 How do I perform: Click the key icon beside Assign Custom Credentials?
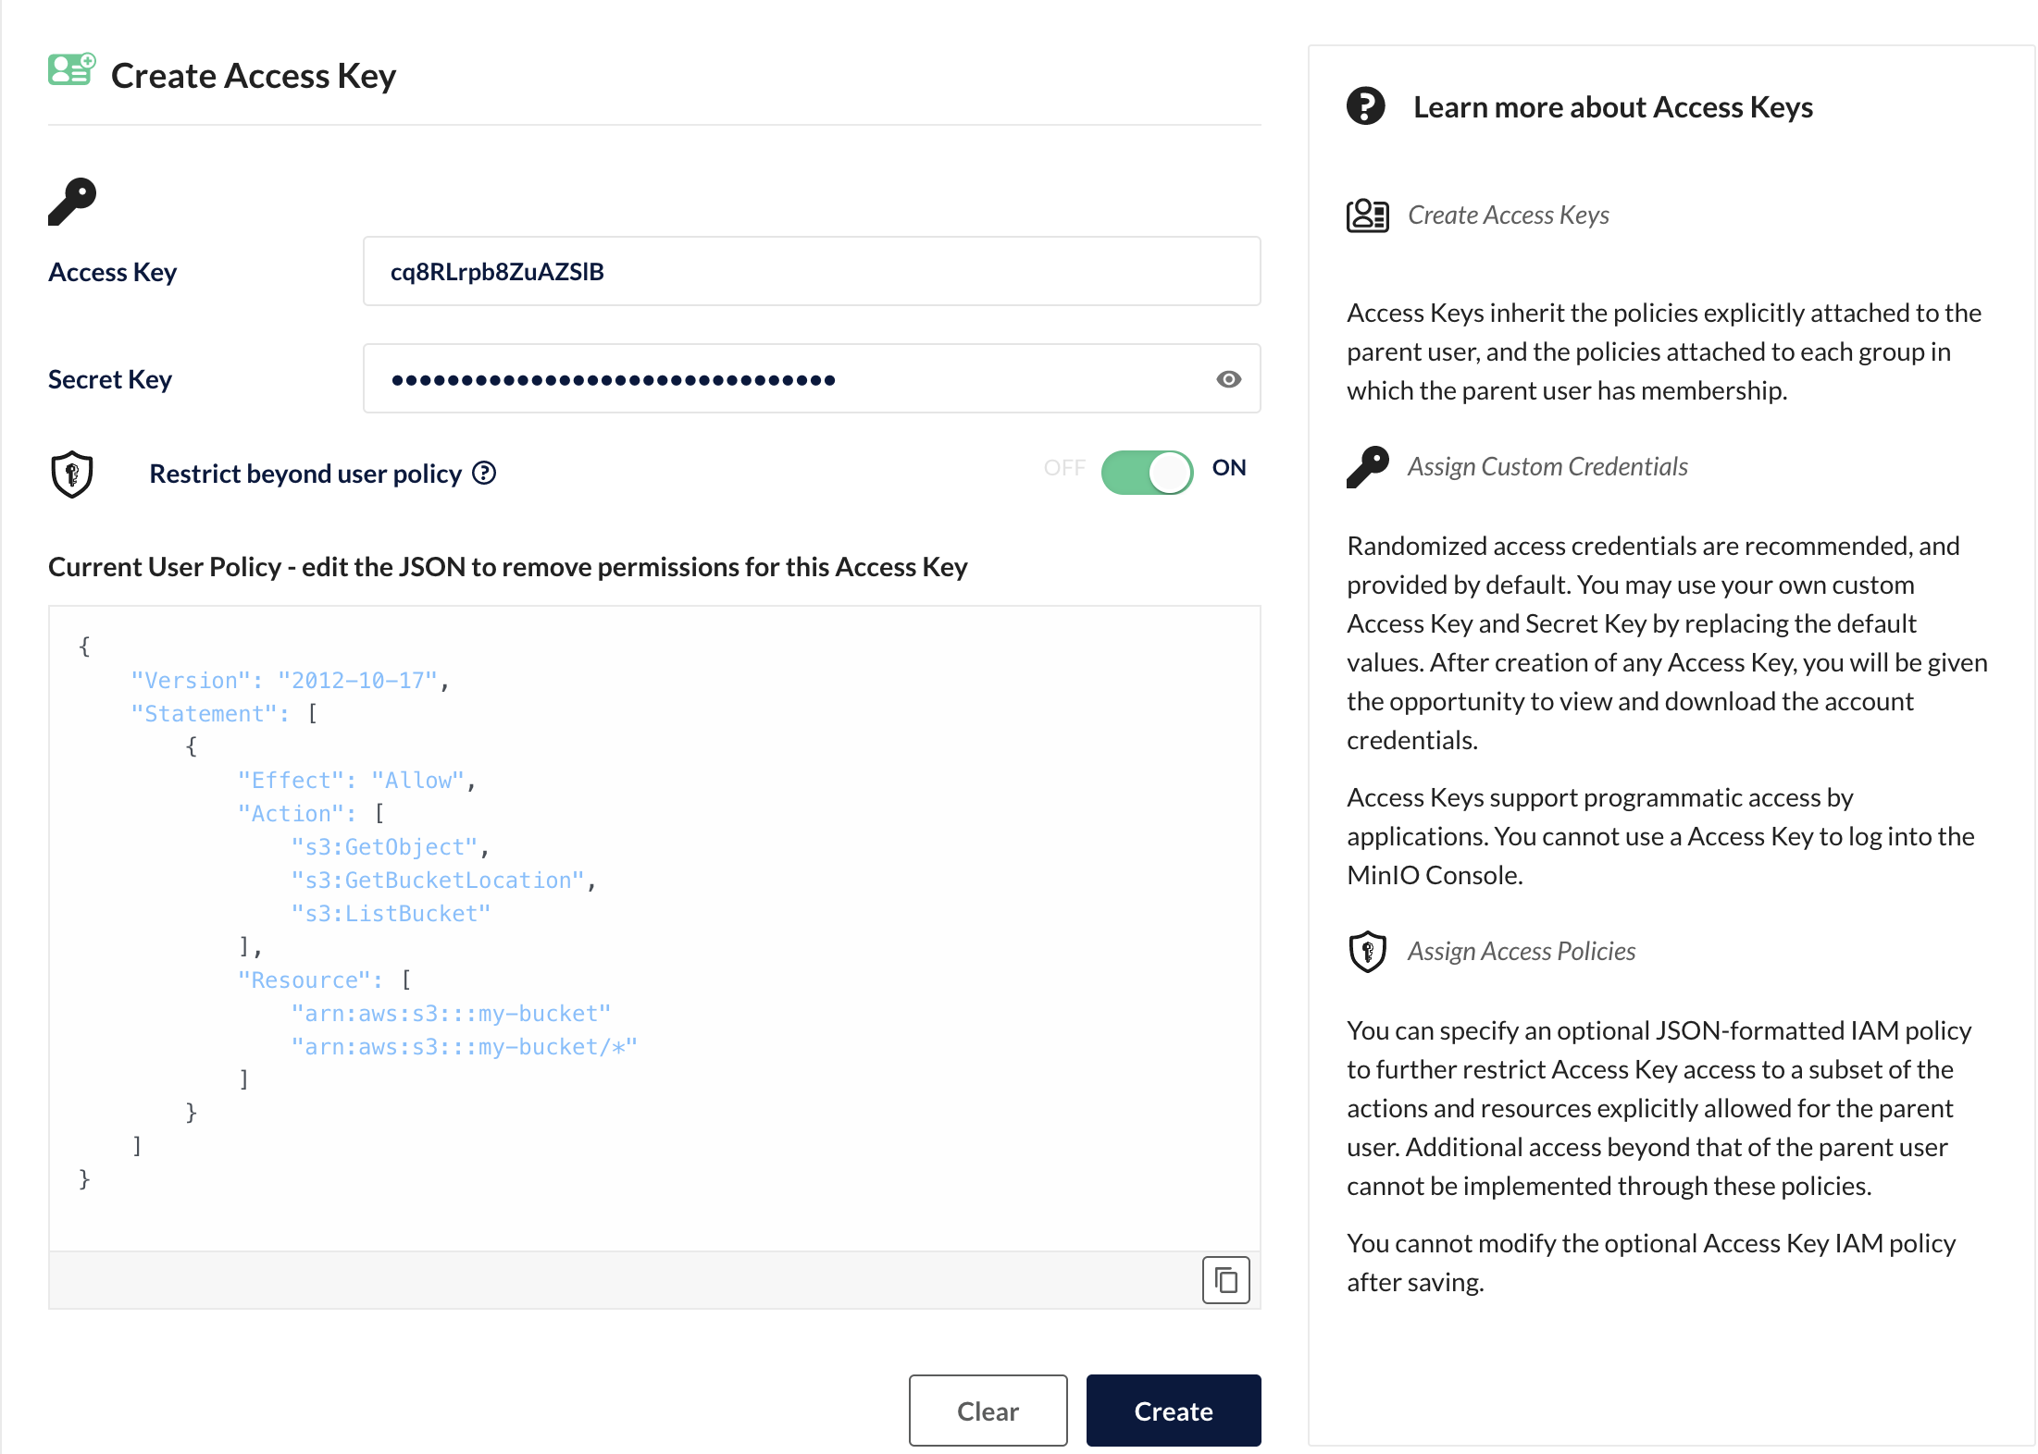[x=1367, y=465]
